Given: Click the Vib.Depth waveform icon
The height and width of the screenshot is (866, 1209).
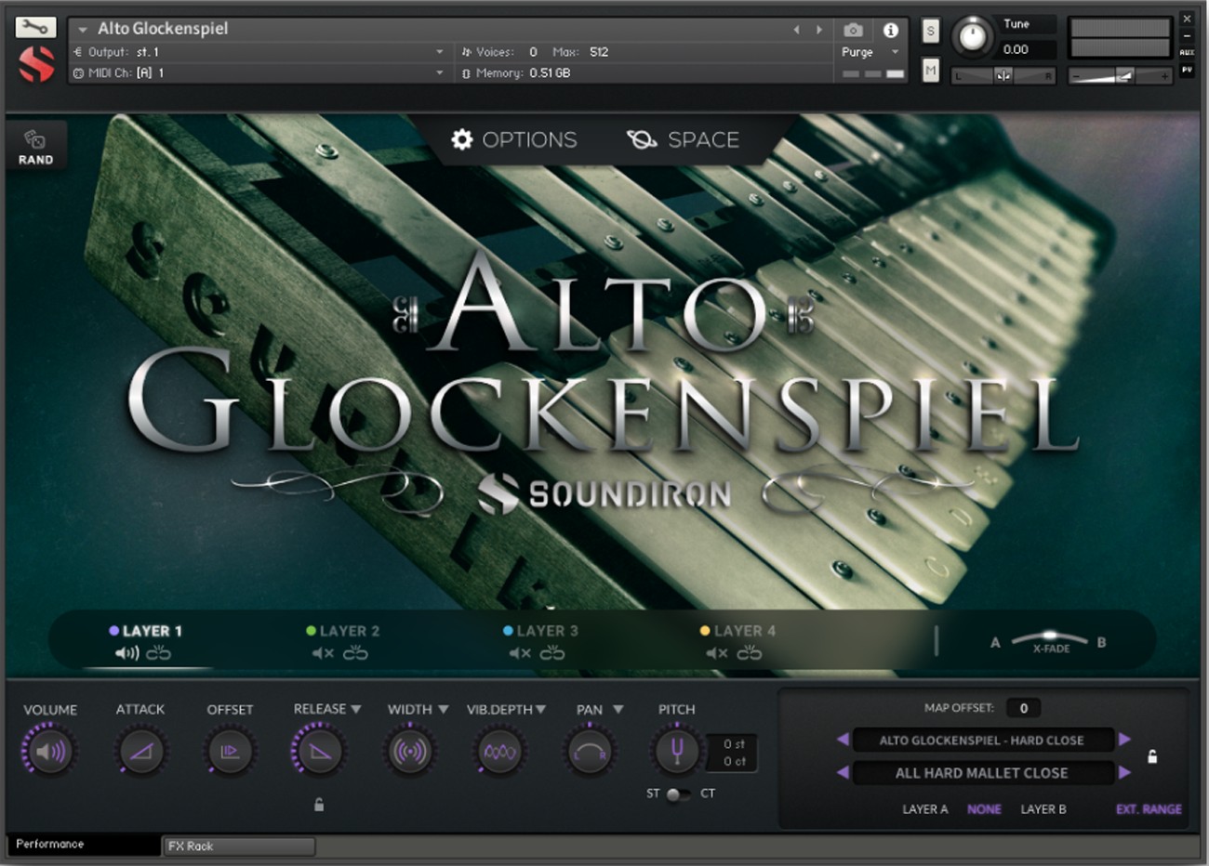Looking at the screenshot, I should [498, 751].
